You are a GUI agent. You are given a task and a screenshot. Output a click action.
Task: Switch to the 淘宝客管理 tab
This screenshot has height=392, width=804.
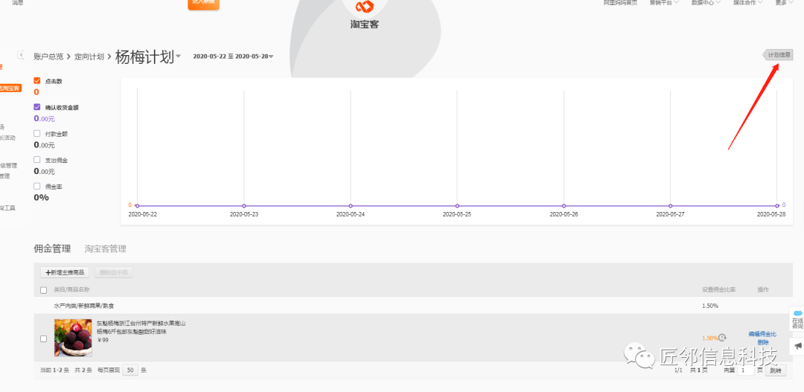click(105, 248)
